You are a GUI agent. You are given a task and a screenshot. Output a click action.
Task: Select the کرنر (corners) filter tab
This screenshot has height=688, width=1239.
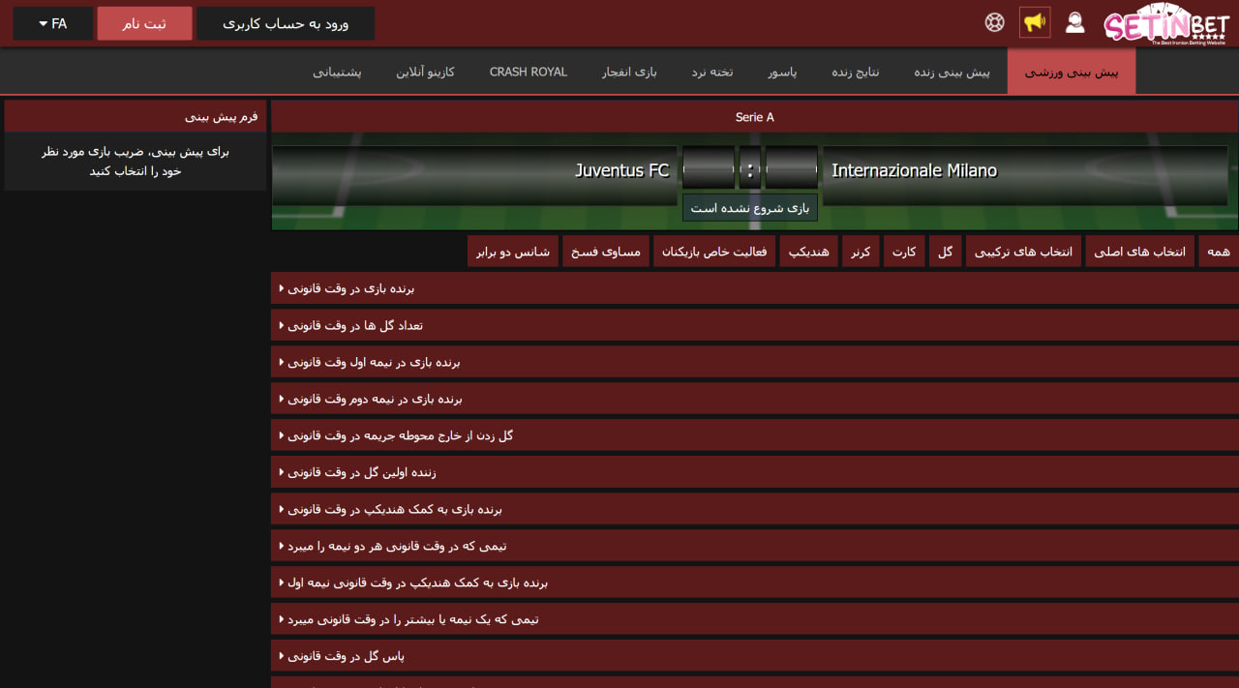tap(861, 250)
